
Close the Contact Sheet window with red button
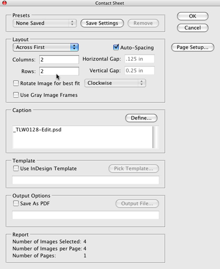tap(4, 3)
